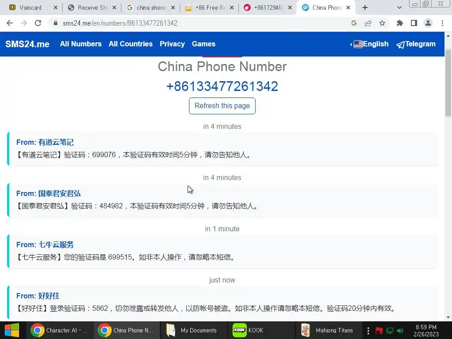The height and width of the screenshot is (339, 452).
Task: Click the padlock site info icon
Action: 56,23
